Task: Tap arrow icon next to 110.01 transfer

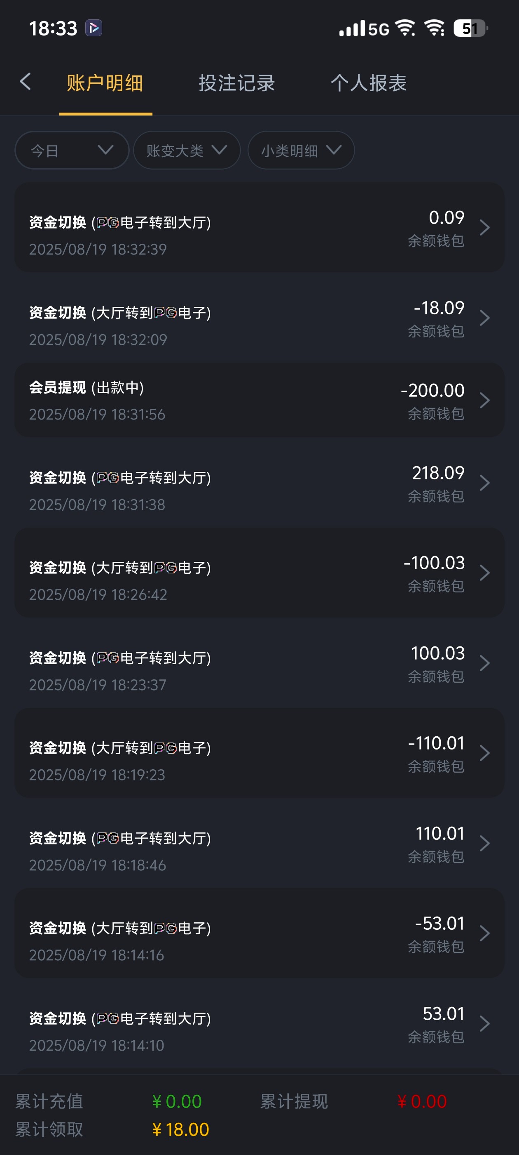Action: (x=484, y=844)
